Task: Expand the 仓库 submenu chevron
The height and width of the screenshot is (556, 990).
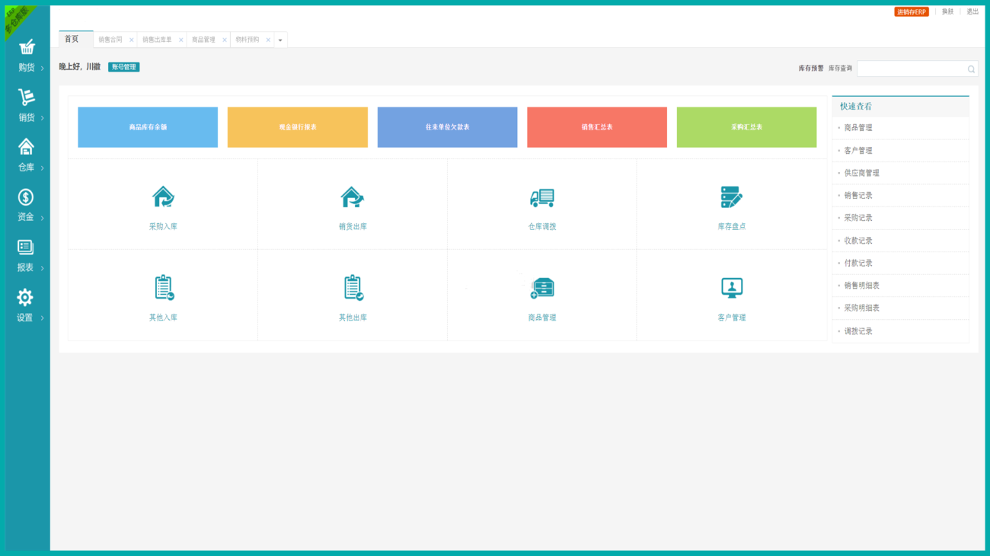Action: (43, 168)
